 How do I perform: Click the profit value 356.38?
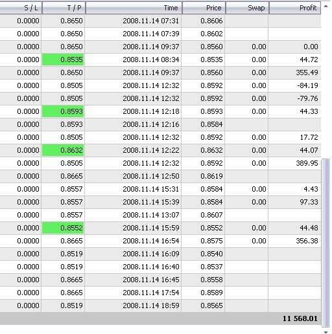click(x=307, y=241)
